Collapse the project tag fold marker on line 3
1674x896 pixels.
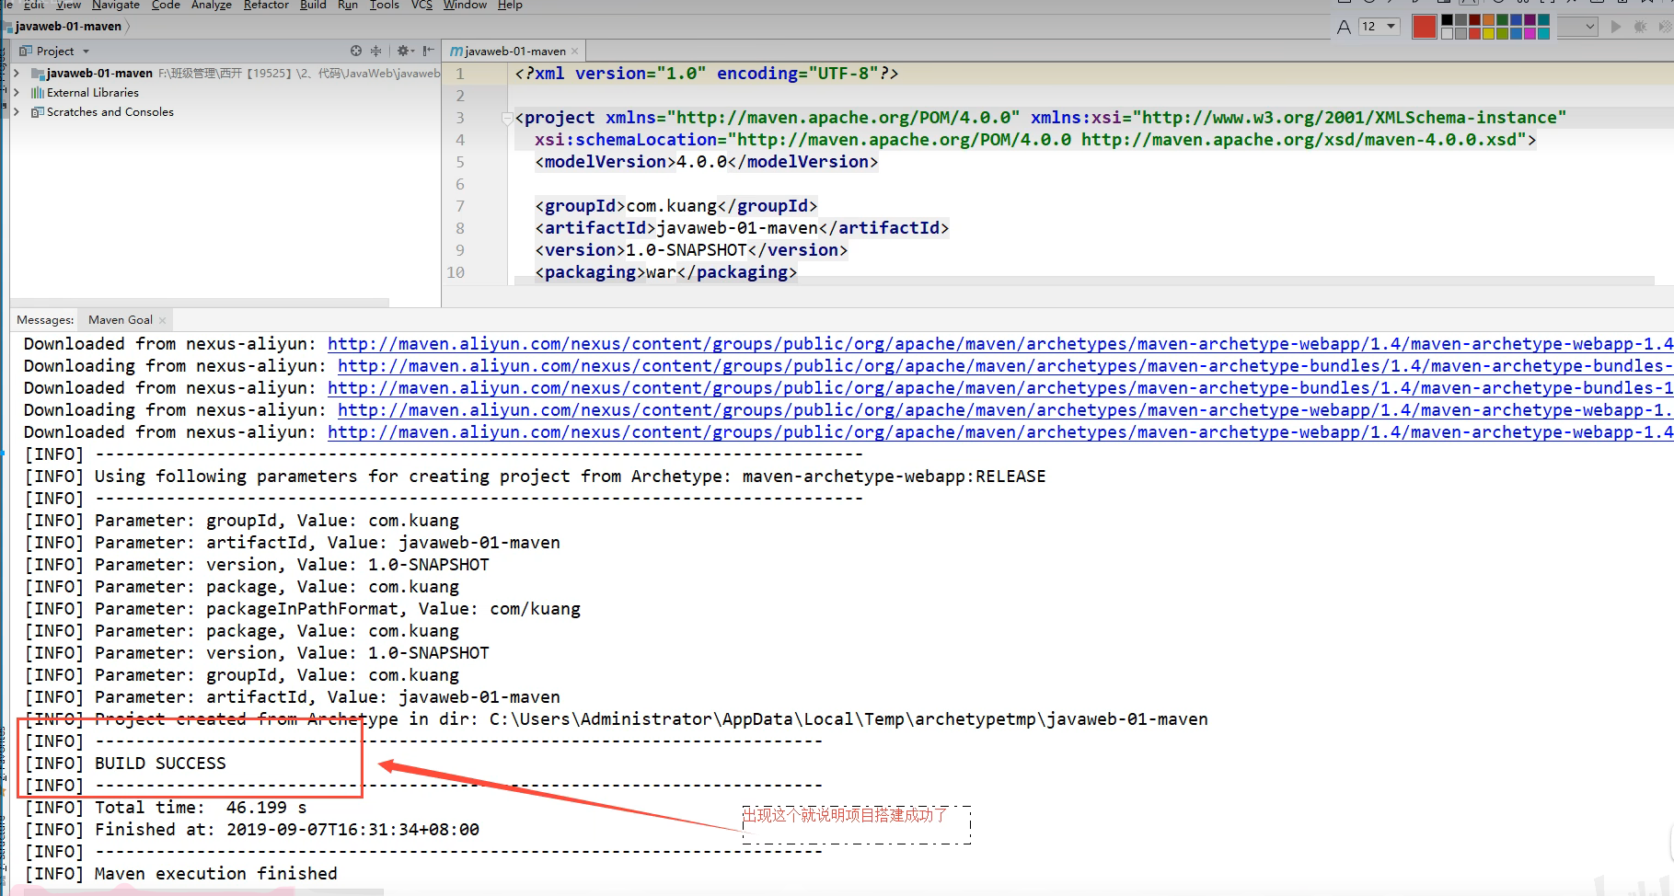pyautogui.click(x=507, y=118)
